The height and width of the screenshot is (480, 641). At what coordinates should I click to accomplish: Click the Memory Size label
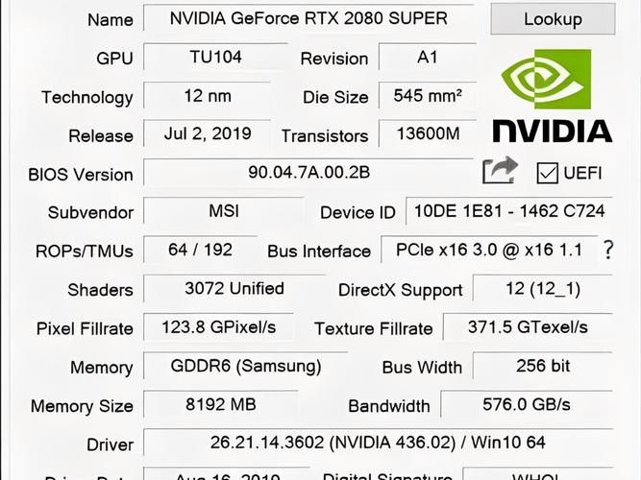(82, 406)
